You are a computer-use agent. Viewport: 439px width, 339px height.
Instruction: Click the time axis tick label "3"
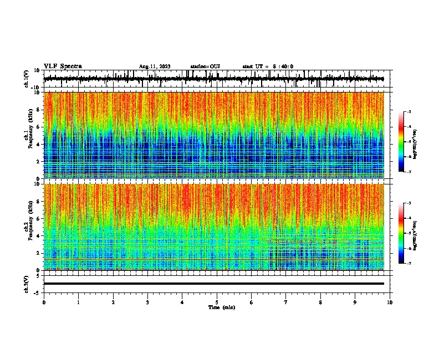tap(147, 302)
